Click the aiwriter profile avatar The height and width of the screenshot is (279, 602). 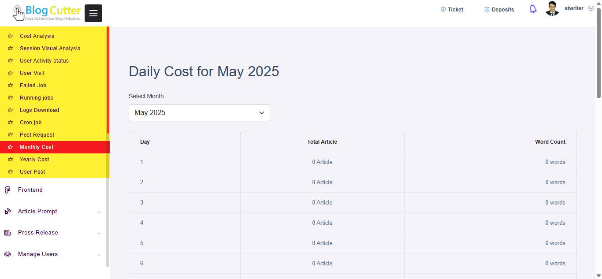(552, 9)
